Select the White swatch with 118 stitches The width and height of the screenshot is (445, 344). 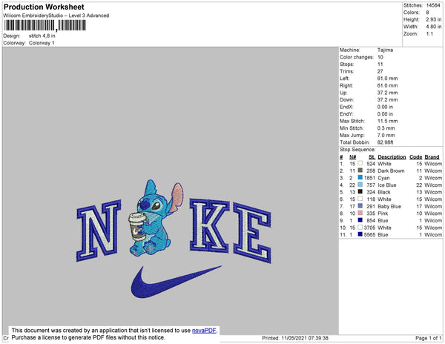point(360,199)
